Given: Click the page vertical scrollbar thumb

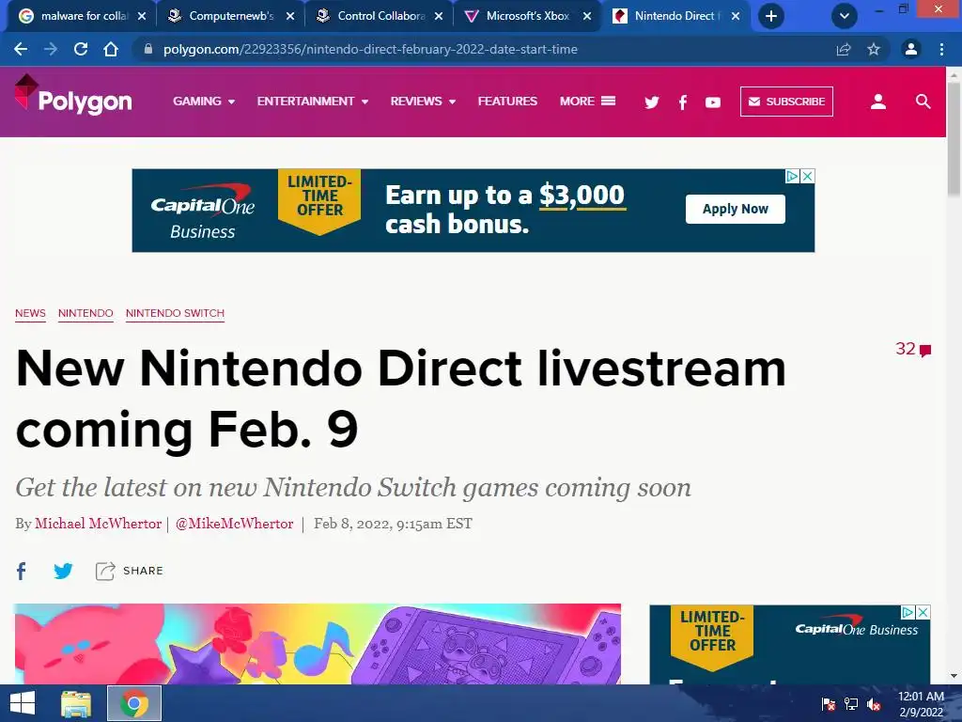Looking at the screenshot, I should pyautogui.click(x=954, y=140).
